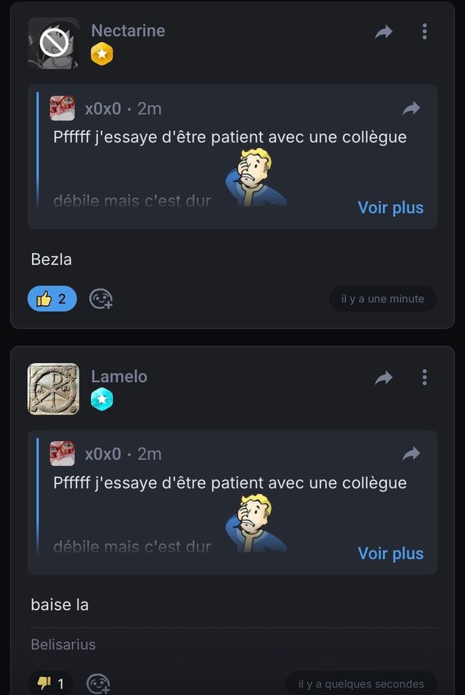The height and width of the screenshot is (695, 465).
Task: Expand quoted text with Voir plus in Lamelo's post
Action: point(390,554)
